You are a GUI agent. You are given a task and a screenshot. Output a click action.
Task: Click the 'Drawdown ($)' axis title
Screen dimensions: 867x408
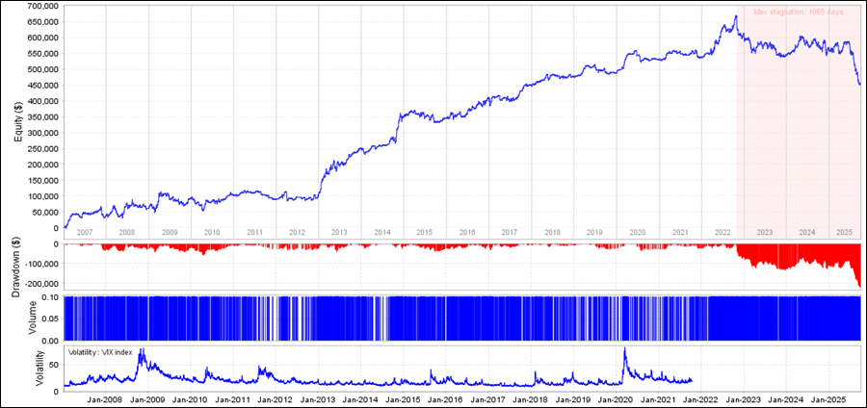[x=16, y=267]
